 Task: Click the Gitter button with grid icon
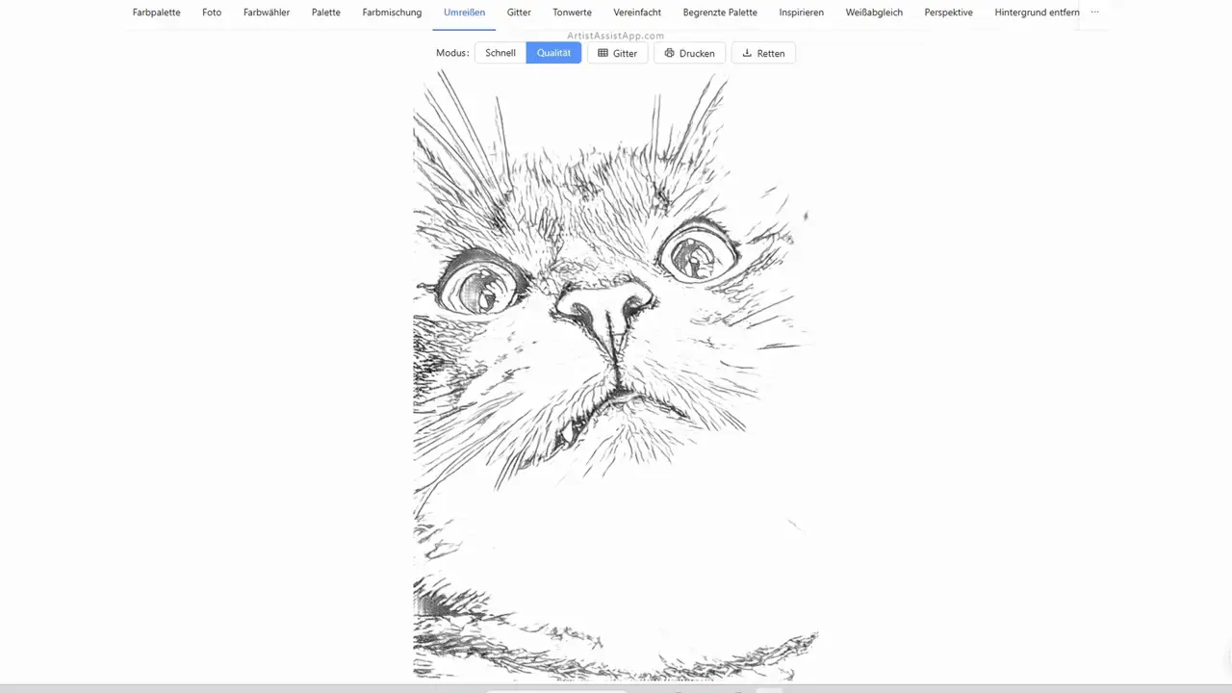click(617, 53)
